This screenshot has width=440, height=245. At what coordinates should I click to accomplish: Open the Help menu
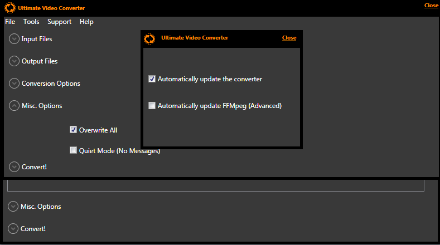click(86, 22)
